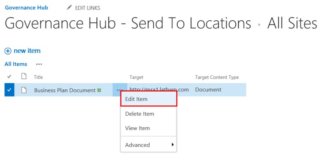Image resolution: width=320 pixels, height=163 pixels.
Task: Switch to the All Items view
Action: click(x=16, y=64)
